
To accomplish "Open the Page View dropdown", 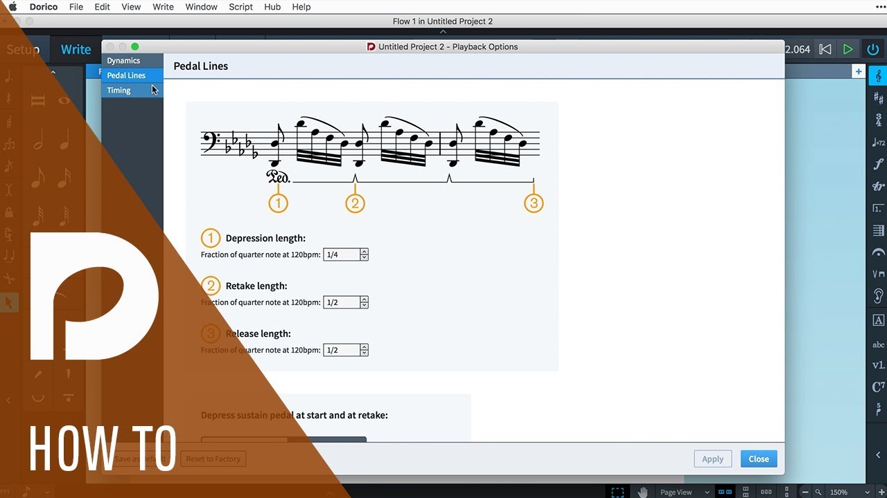I will point(685,492).
